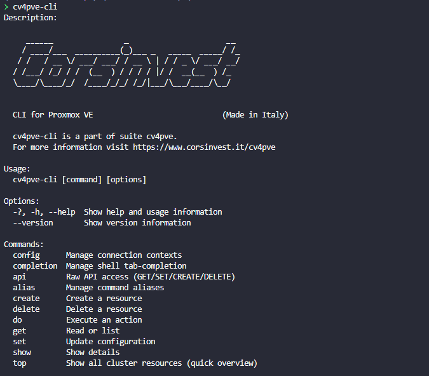Click 'Delete a resource' description
This screenshot has width=429, height=376.
pos(104,309)
